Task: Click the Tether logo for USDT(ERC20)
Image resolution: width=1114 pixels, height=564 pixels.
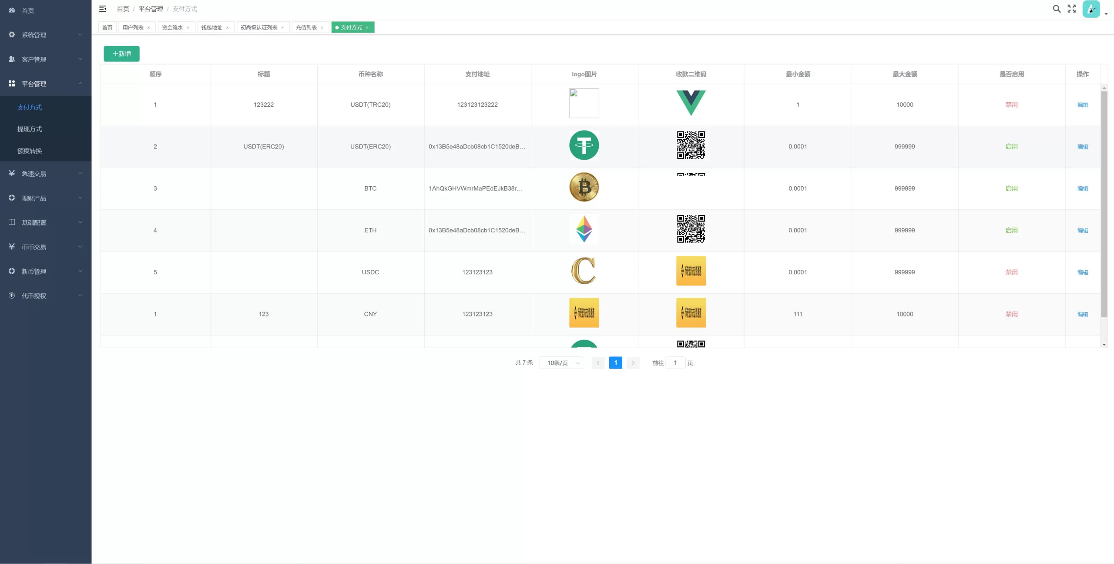Action: pos(584,145)
